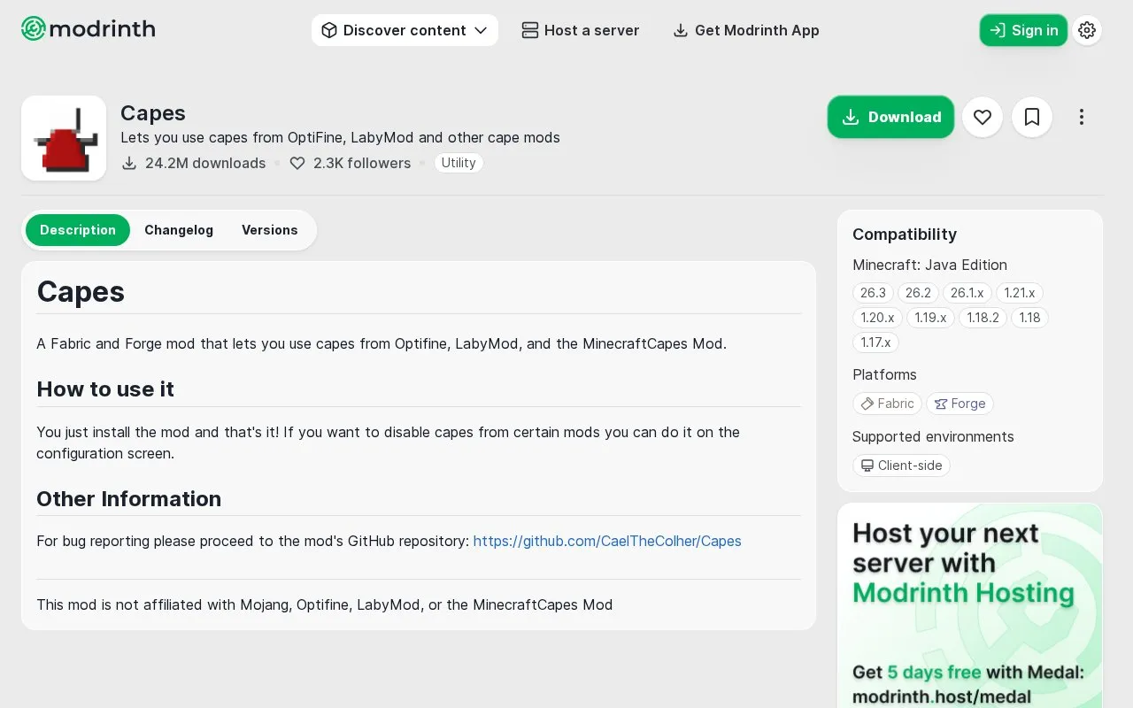Select the 1.20.x version tag
Image resolution: width=1133 pixels, height=708 pixels.
pos(877,318)
